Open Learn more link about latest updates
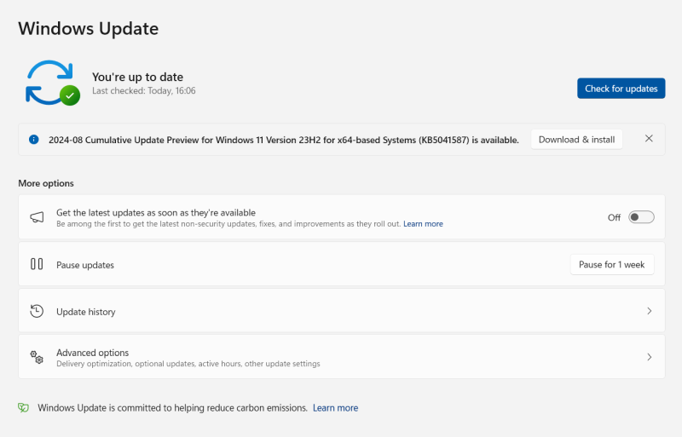Image resolution: width=682 pixels, height=437 pixels. coord(423,224)
